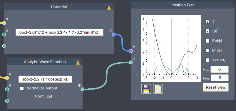236x111 pixels.
Task: Select the teal ψ output port on Analytic Wave Function
Action: [x=83, y=89]
